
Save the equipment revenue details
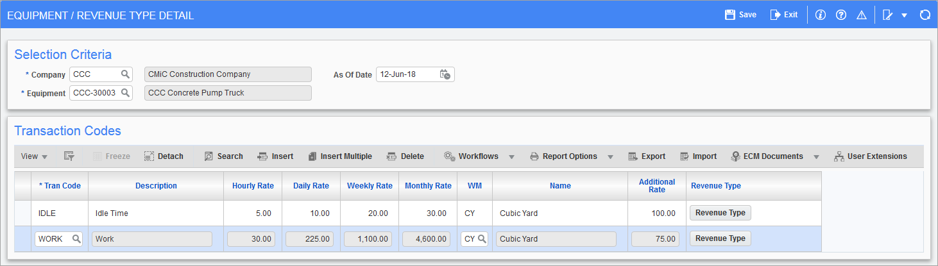click(740, 15)
